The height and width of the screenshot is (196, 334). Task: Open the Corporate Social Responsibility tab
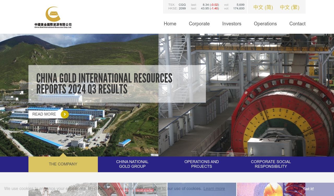point(271,164)
